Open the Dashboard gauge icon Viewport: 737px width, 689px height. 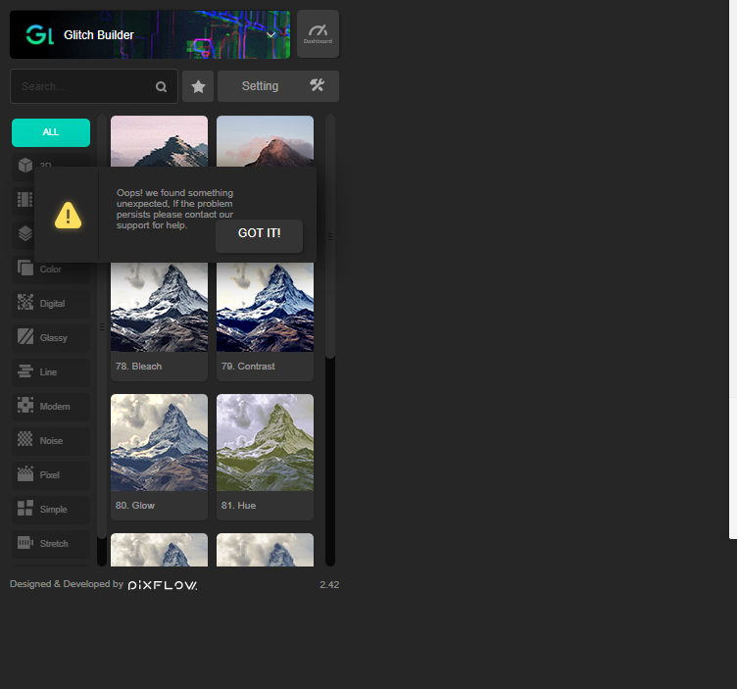[x=318, y=34]
